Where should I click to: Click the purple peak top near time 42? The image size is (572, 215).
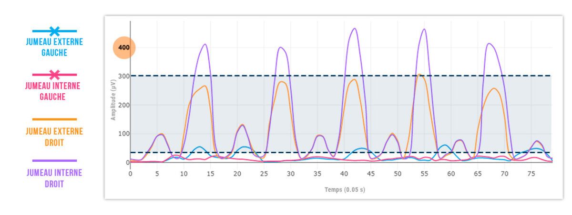354,29
